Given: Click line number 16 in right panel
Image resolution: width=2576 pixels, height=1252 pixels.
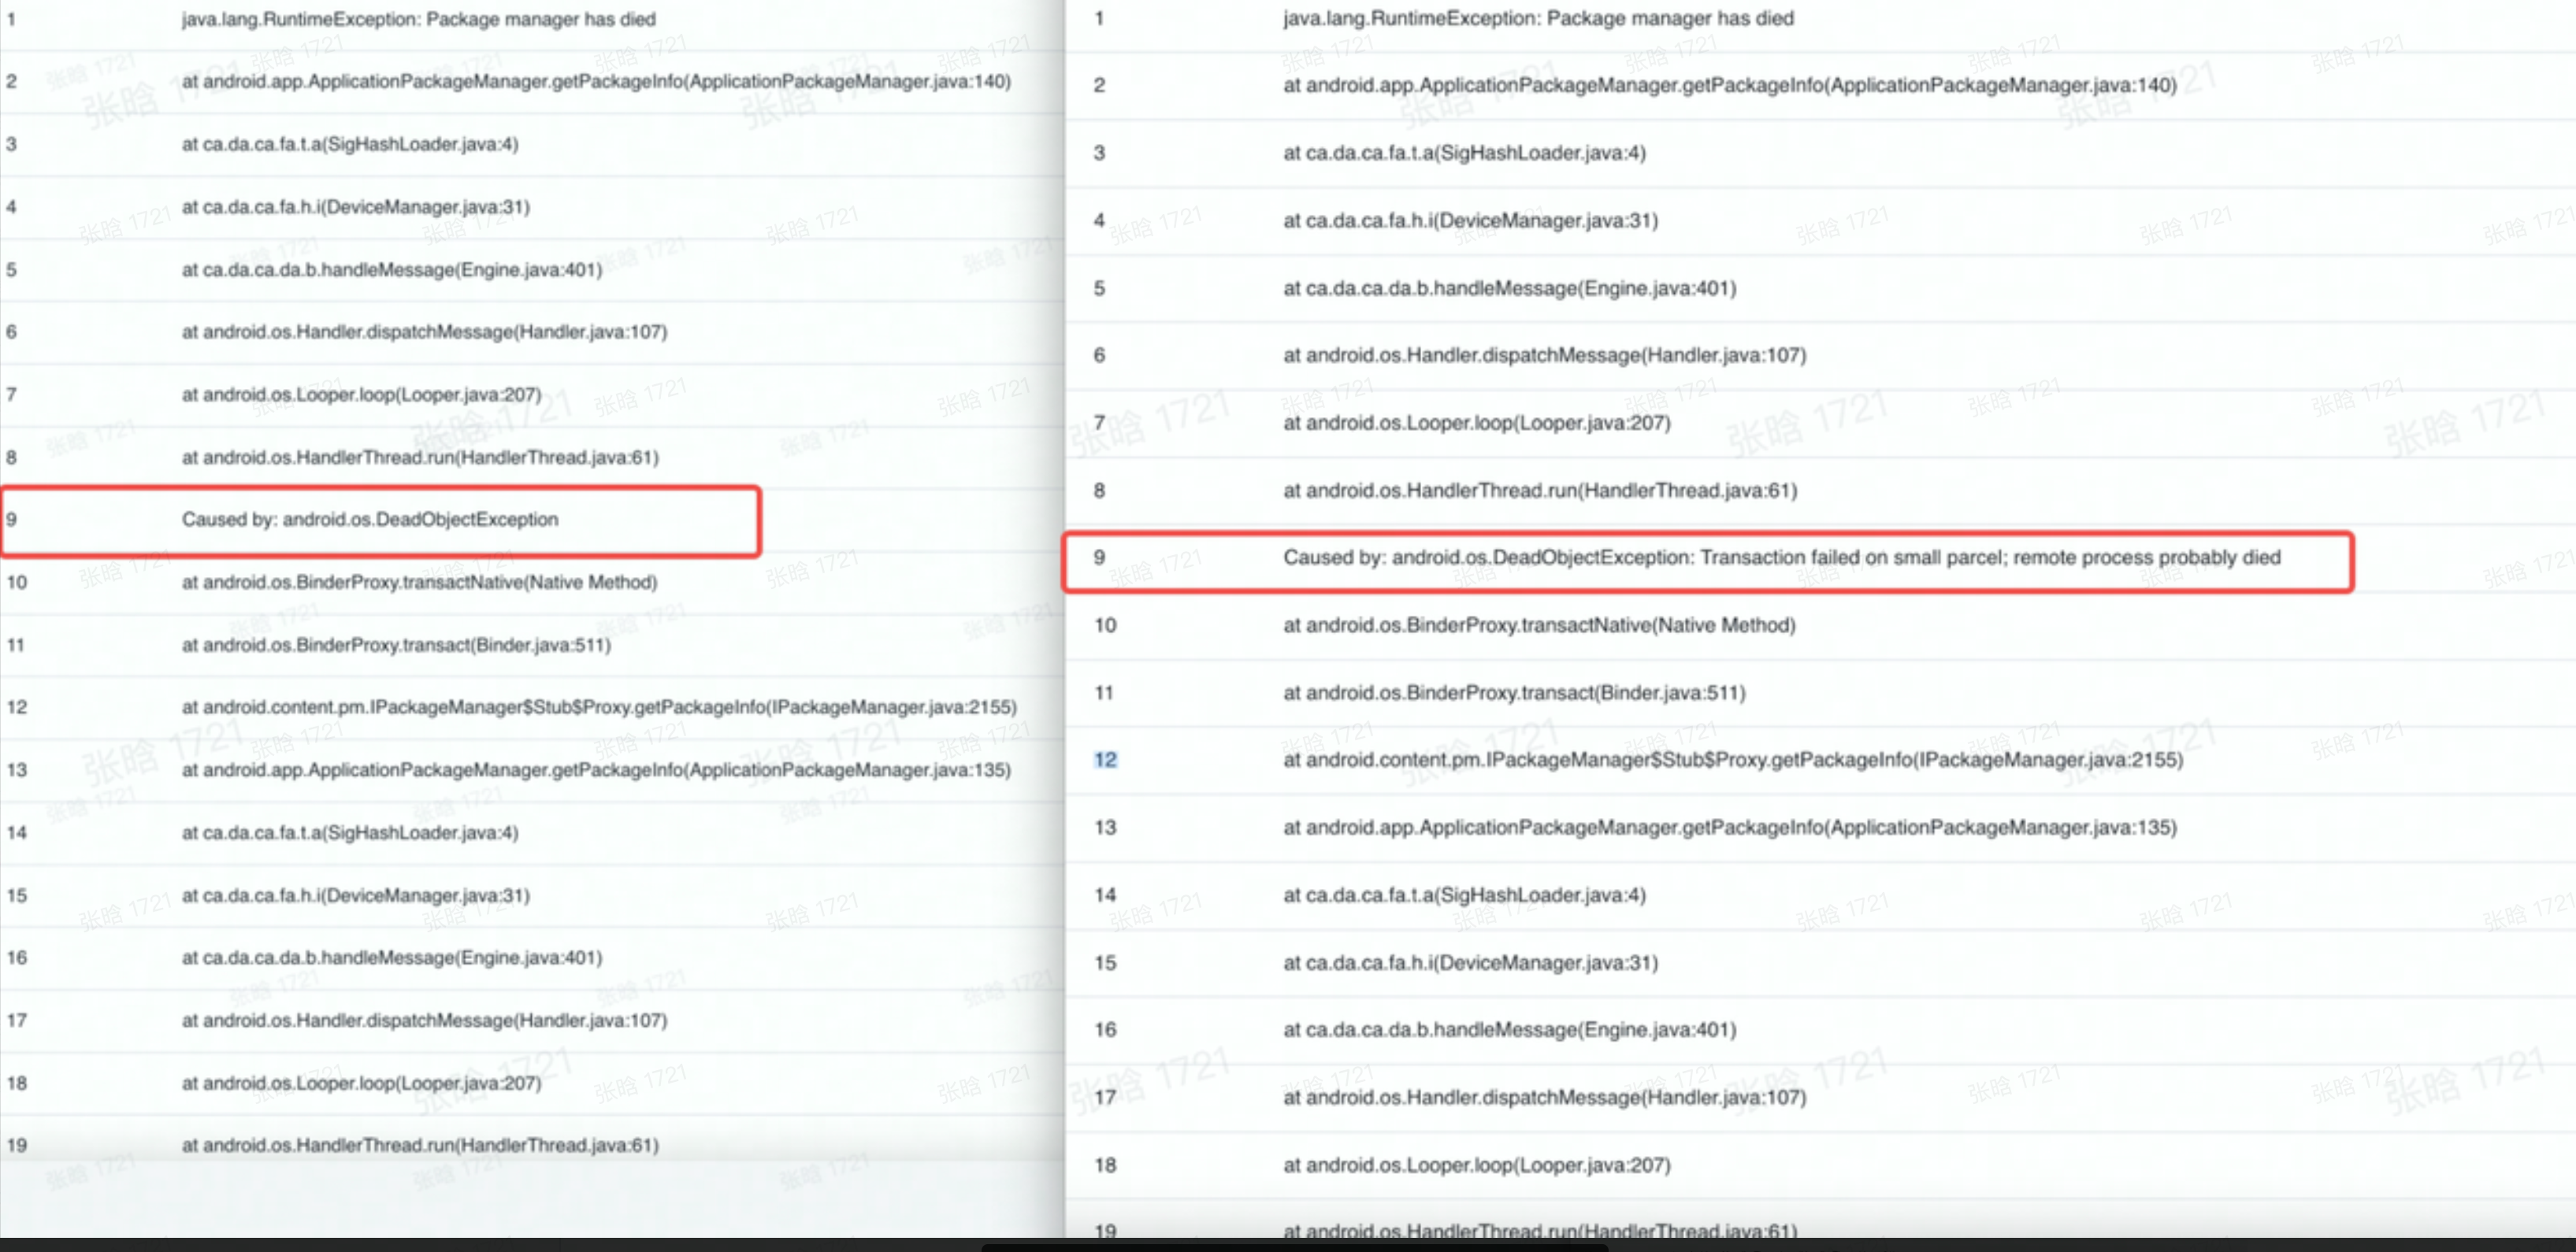Looking at the screenshot, I should (1105, 1030).
